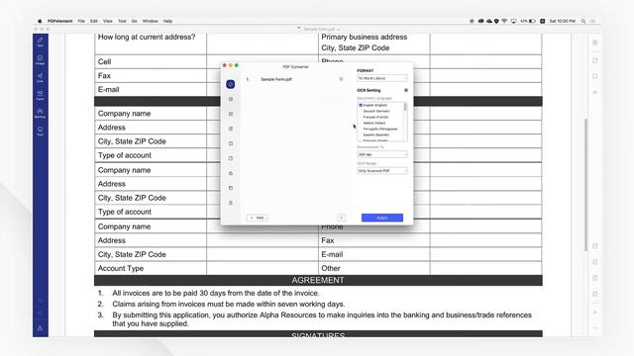Select the Image tool in the left sidebar
634x356 pixels.
point(40,60)
